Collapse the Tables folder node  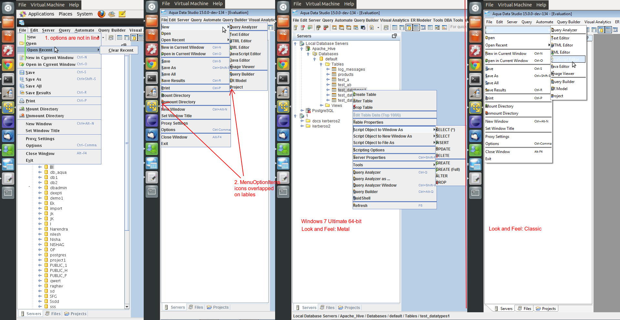[x=321, y=64]
